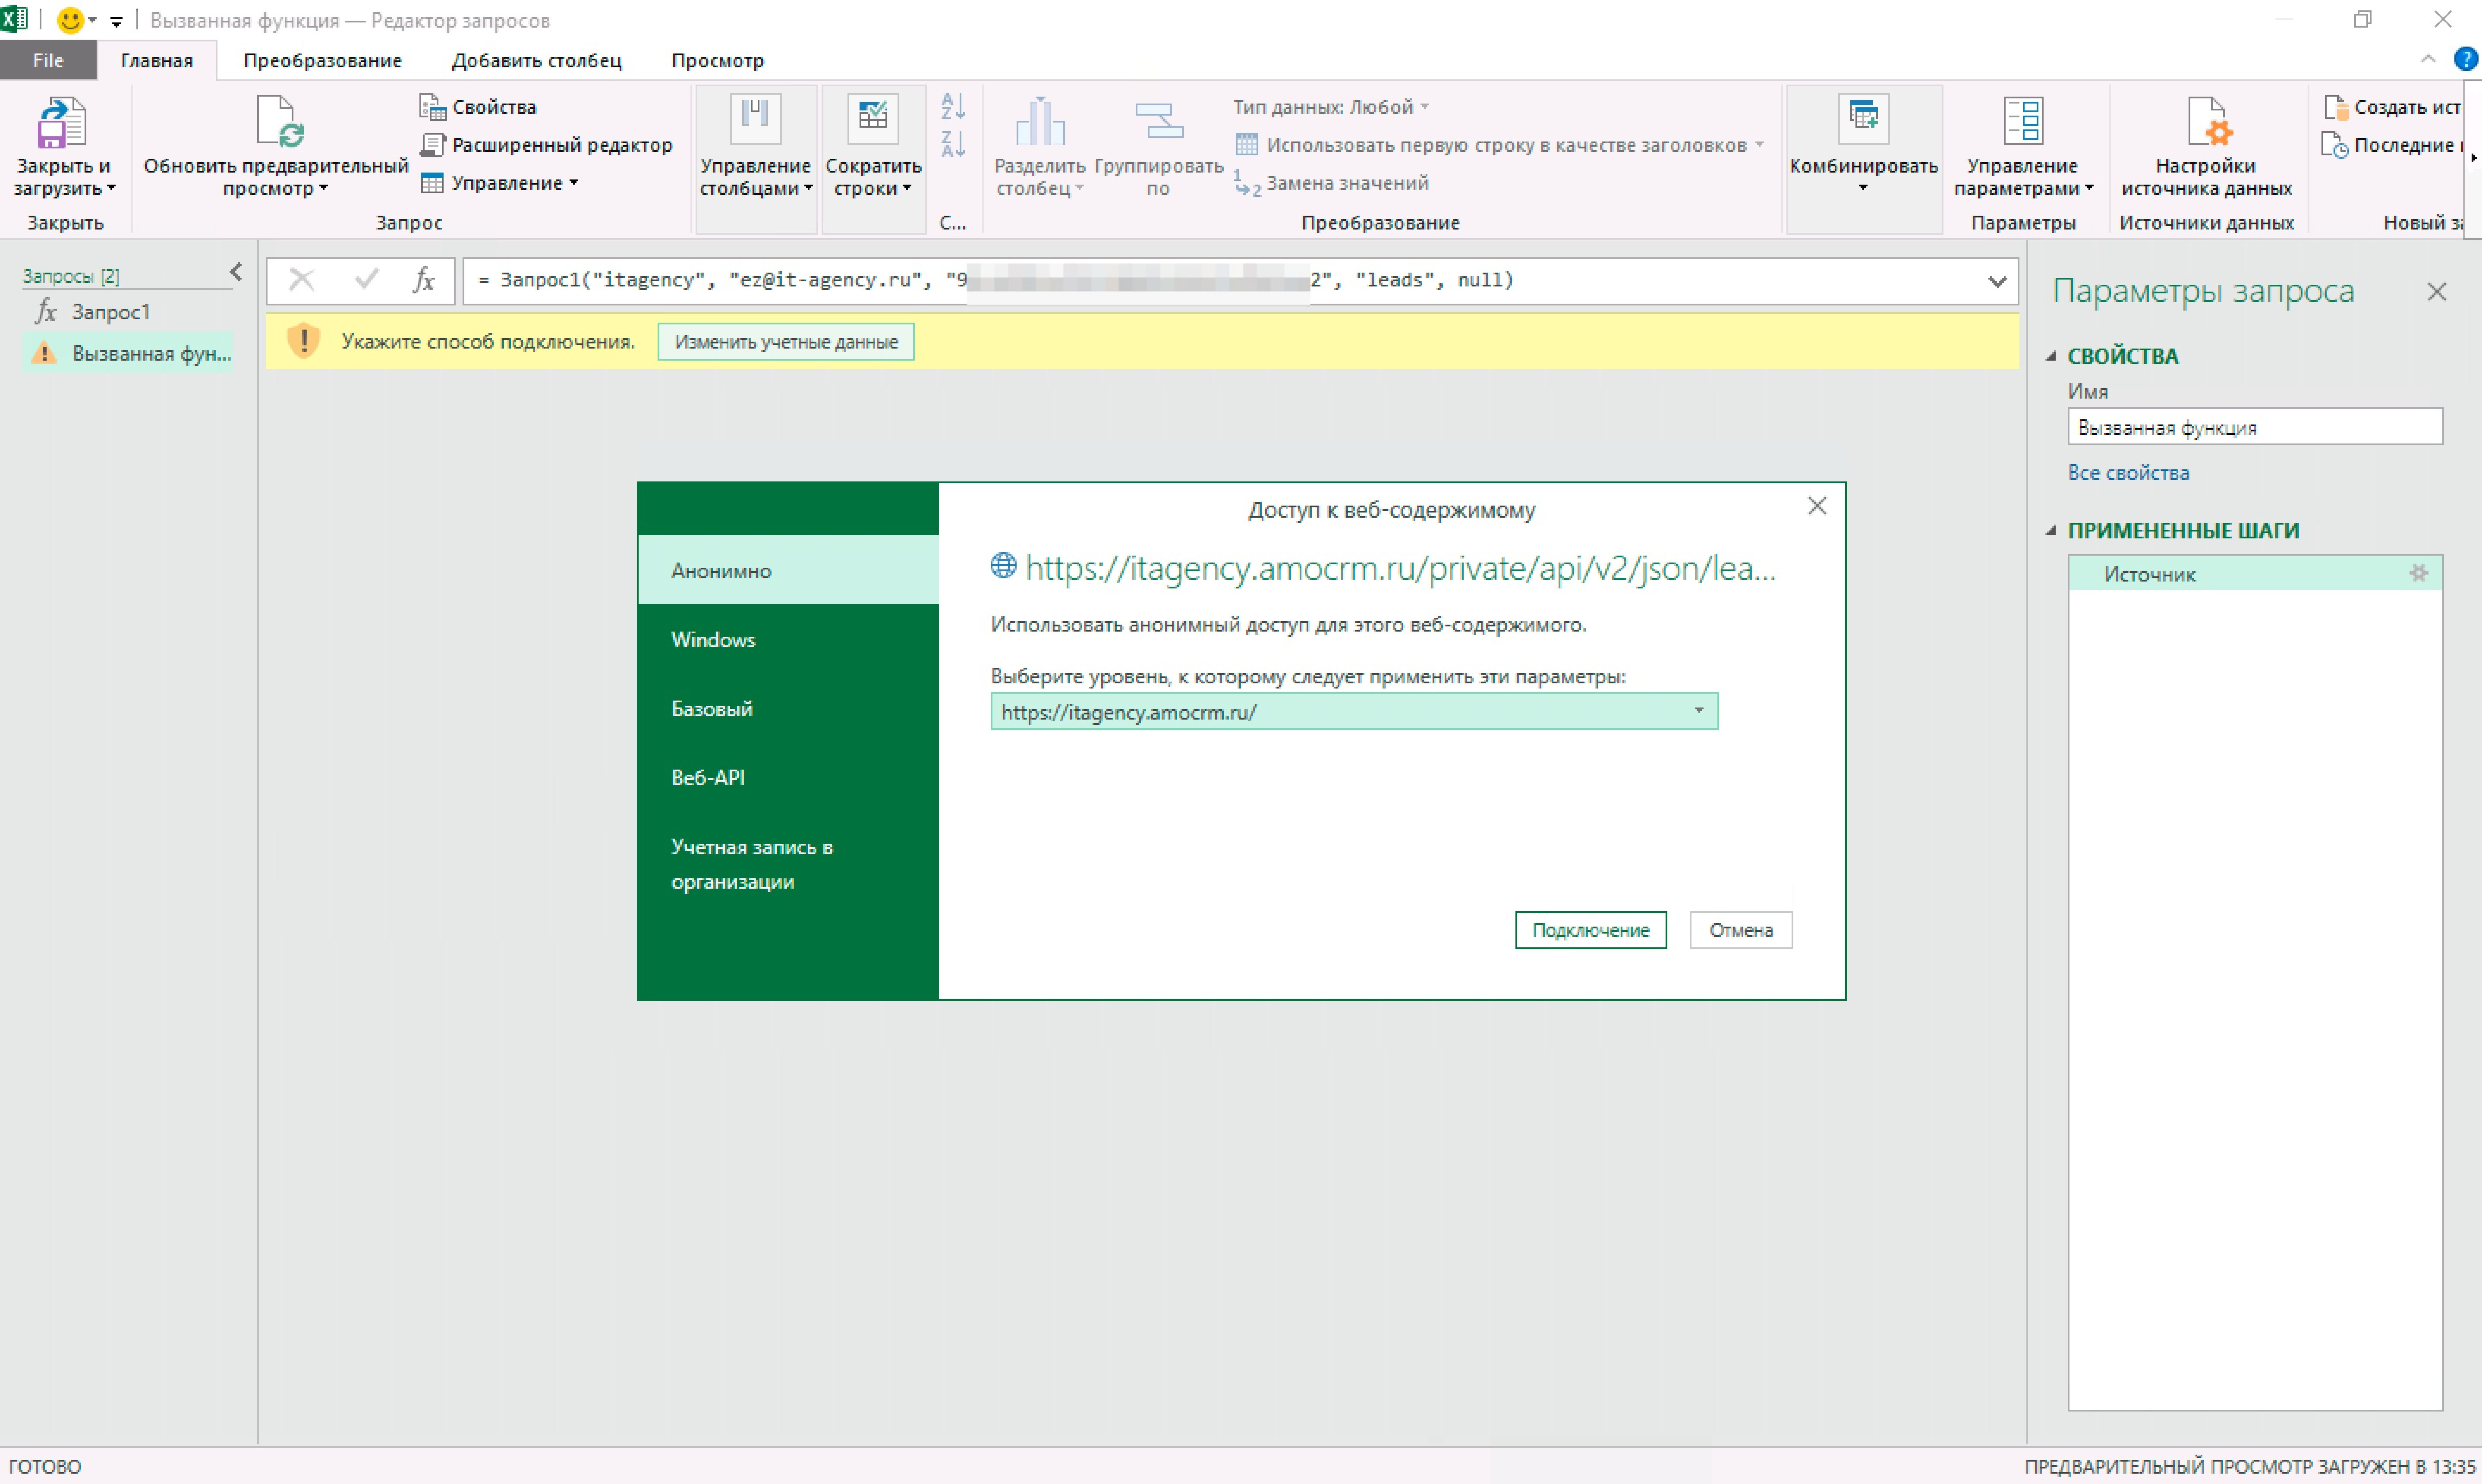Click Recent Sources (Последние) button
The width and height of the screenshot is (2482, 1484).
pyautogui.click(x=2391, y=145)
